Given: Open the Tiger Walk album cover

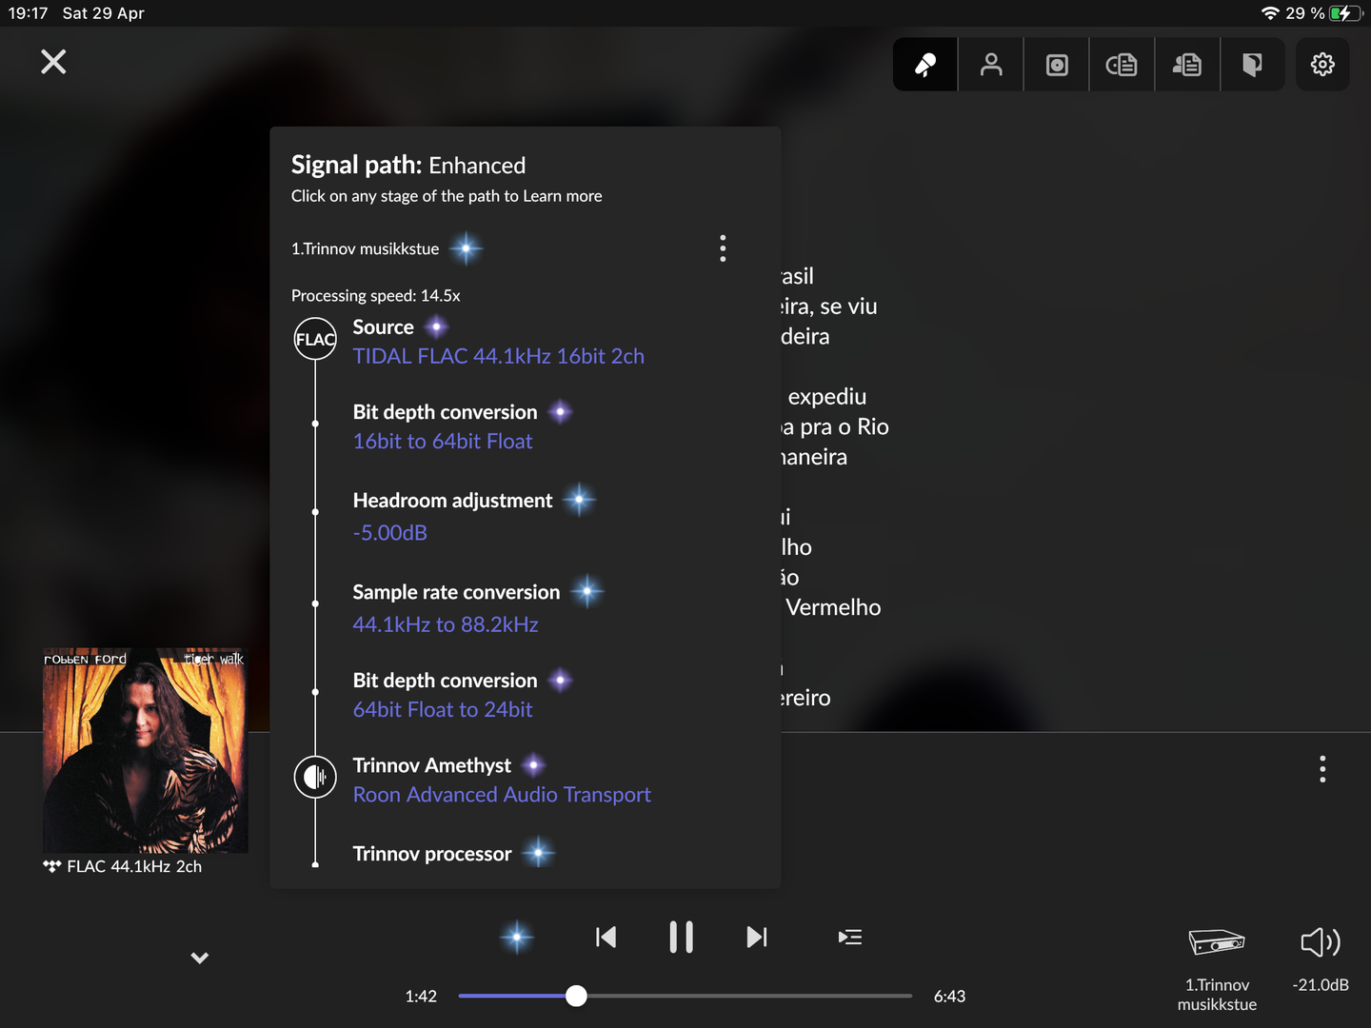Looking at the screenshot, I should pyautogui.click(x=146, y=751).
